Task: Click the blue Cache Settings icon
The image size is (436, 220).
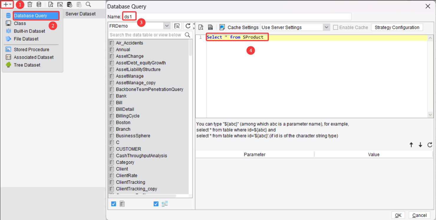Action: [x=222, y=27]
